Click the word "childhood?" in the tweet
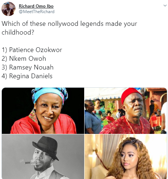The image size is (168, 179). (18, 32)
